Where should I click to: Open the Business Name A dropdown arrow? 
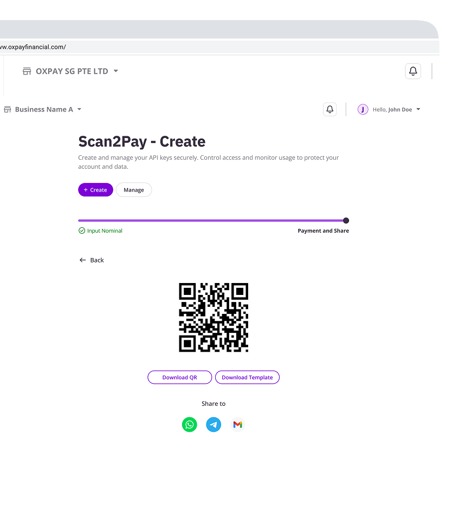79,109
